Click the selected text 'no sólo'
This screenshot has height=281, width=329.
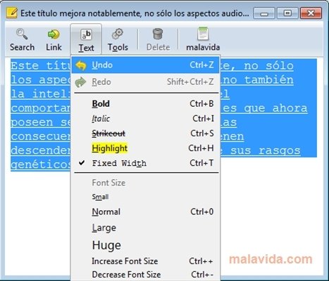point(268,66)
